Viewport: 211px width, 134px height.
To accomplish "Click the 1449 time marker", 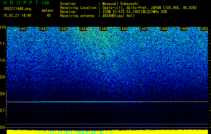I will pyautogui.click(x=184, y=29).
